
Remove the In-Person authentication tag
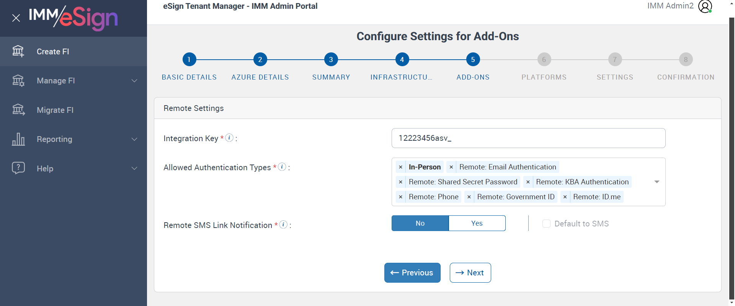(400, 167)
